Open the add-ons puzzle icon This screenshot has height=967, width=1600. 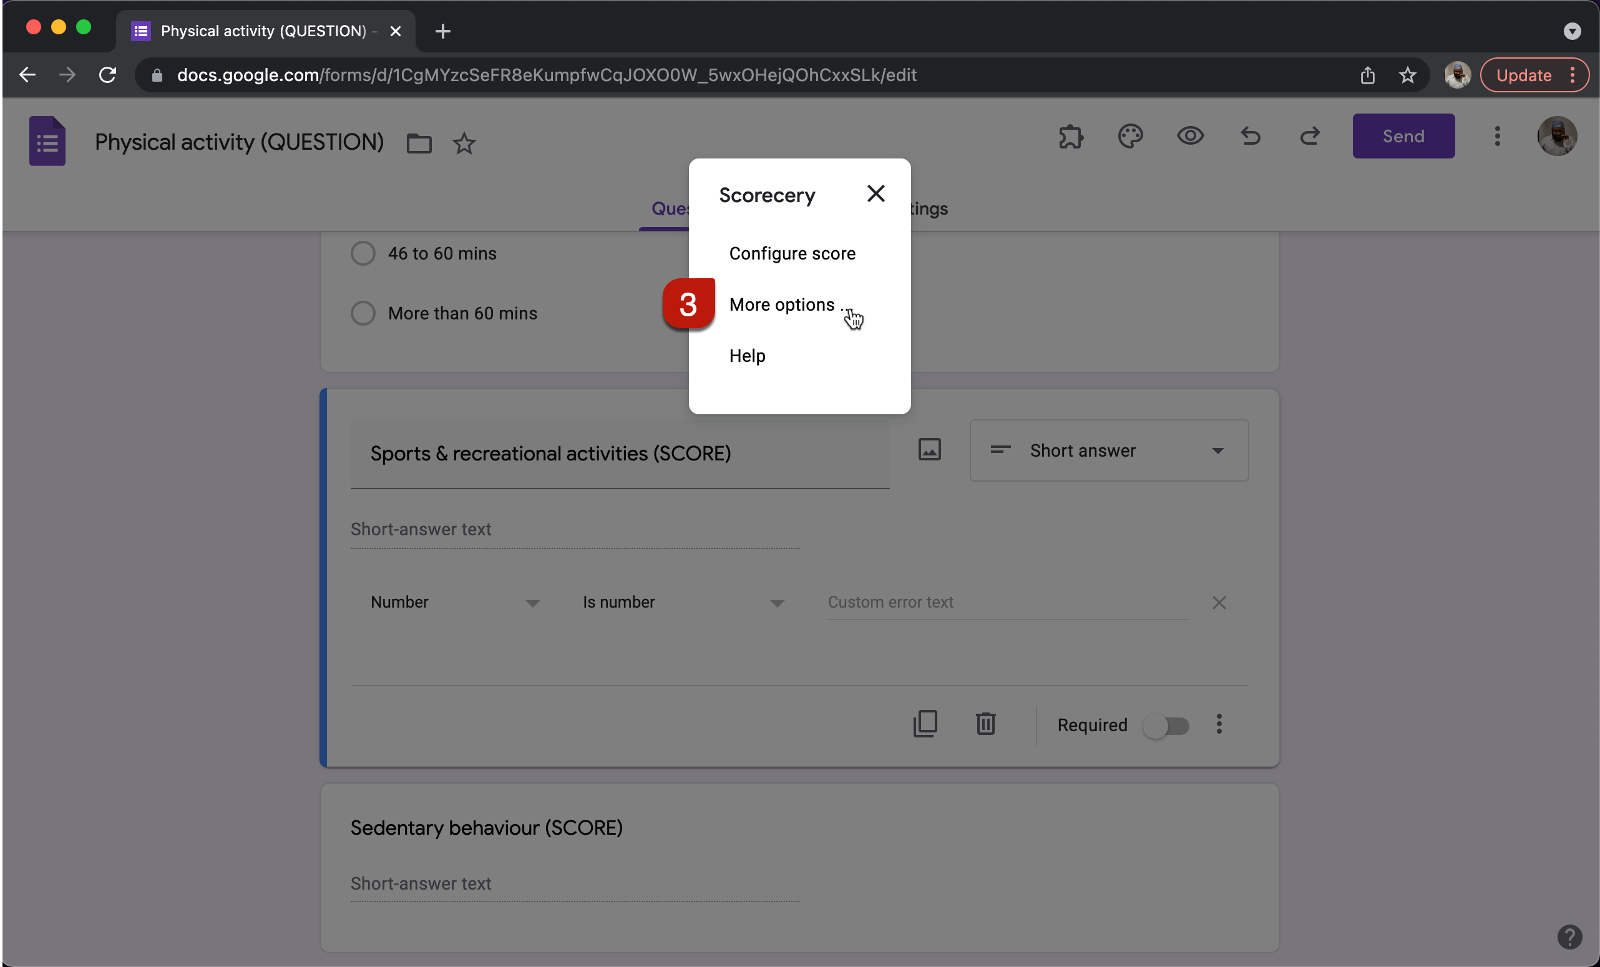coord(1071,136)
